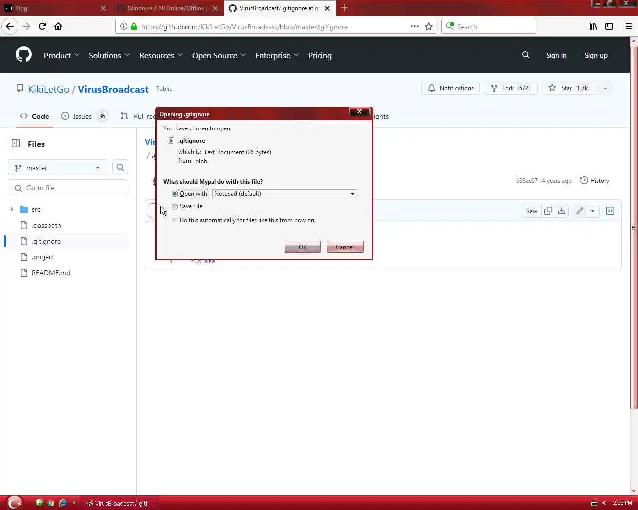This screenshot has height=510, width=638.
Task: Open the Pricing page
Action: tap(320, 55)
